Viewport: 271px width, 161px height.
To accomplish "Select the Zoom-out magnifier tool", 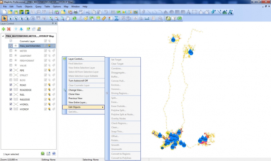I will point(57,18).
